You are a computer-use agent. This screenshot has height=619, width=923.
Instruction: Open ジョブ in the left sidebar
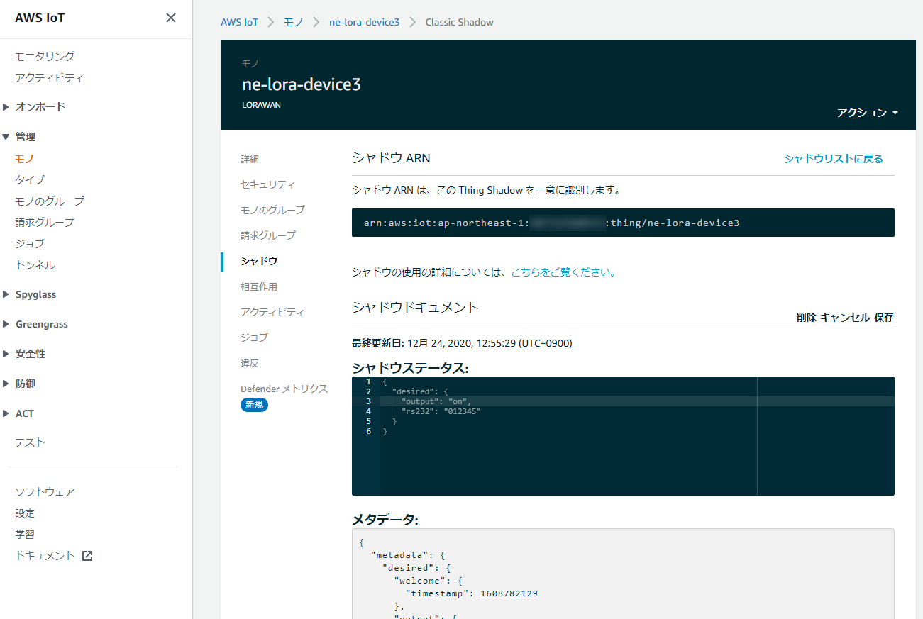[30, 243]
